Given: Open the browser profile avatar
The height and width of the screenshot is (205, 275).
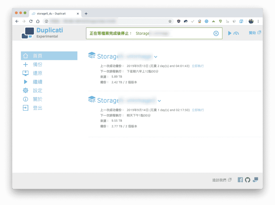Looking at the screenshot, I should click(x=251, y=21).
